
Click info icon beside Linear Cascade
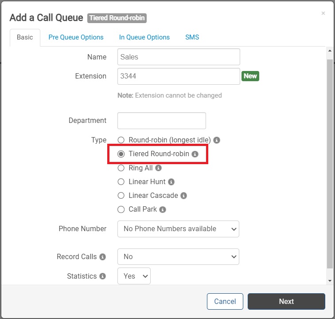183,196
